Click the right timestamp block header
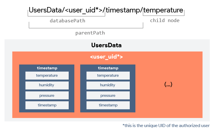The image size is (212, 131). point(108,68)
